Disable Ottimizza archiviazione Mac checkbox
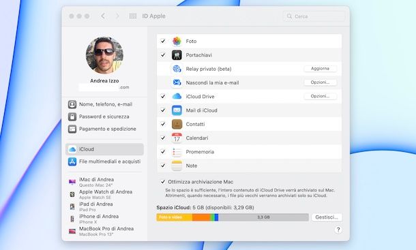This screenshot has height=250, width=416. 163,182
